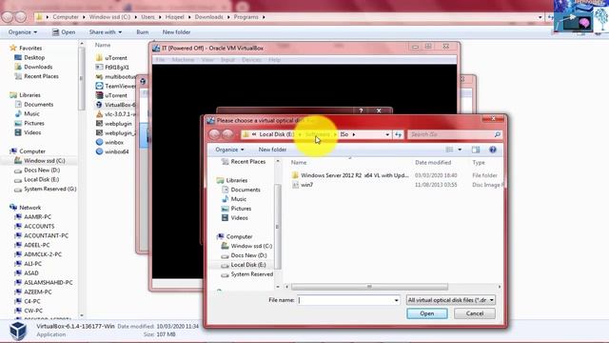
Task: Click the refresh button beside dialog address bar
Action: (x=398, y=134)
